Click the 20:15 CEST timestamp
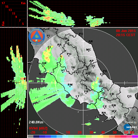This screenshot has height=138, width=138. pos(126,35)
